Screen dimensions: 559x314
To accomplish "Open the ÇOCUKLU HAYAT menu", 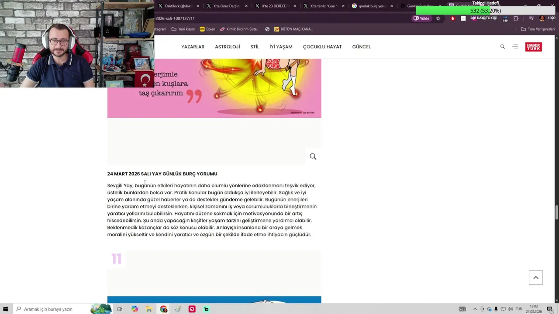I will 322,47.
